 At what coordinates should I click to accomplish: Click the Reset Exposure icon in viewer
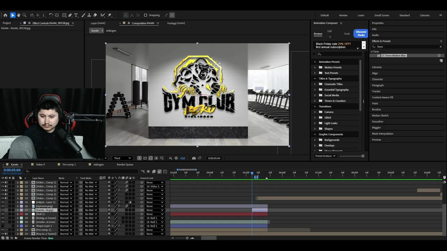pos(176,158)
